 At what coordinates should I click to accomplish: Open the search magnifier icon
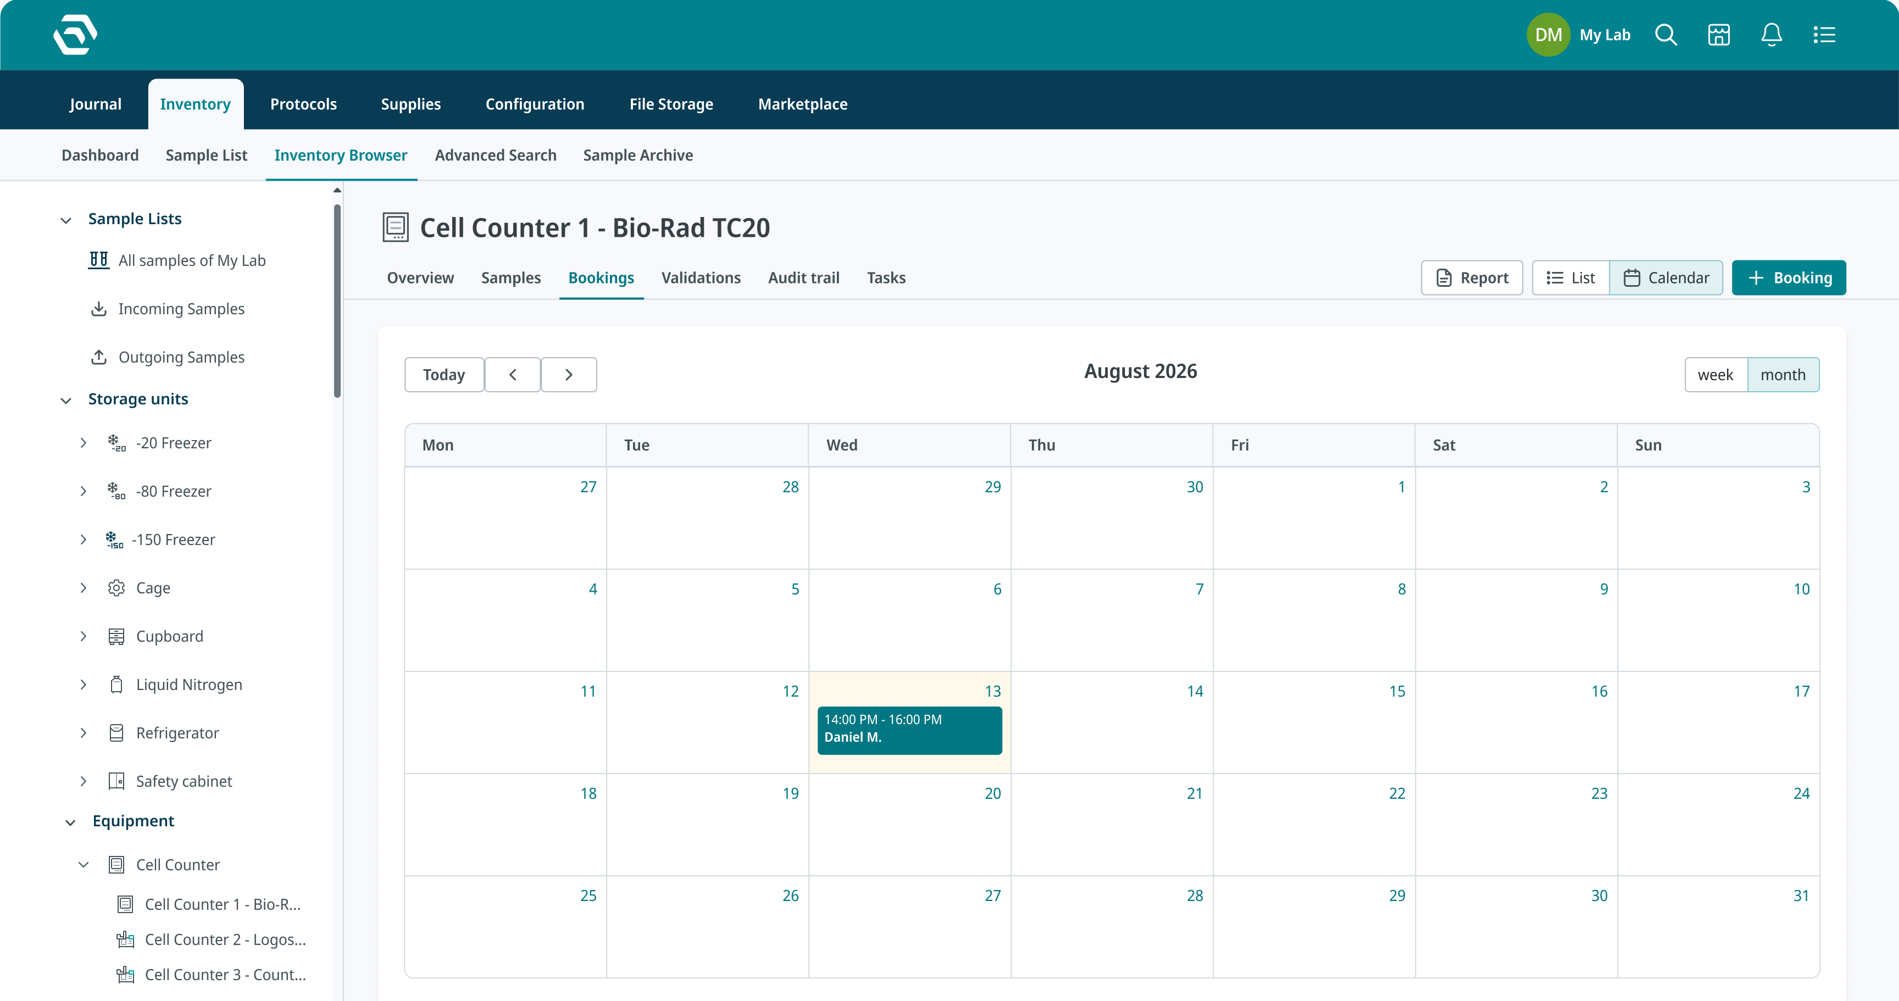pyautogui.click(x=1666, y=35)
